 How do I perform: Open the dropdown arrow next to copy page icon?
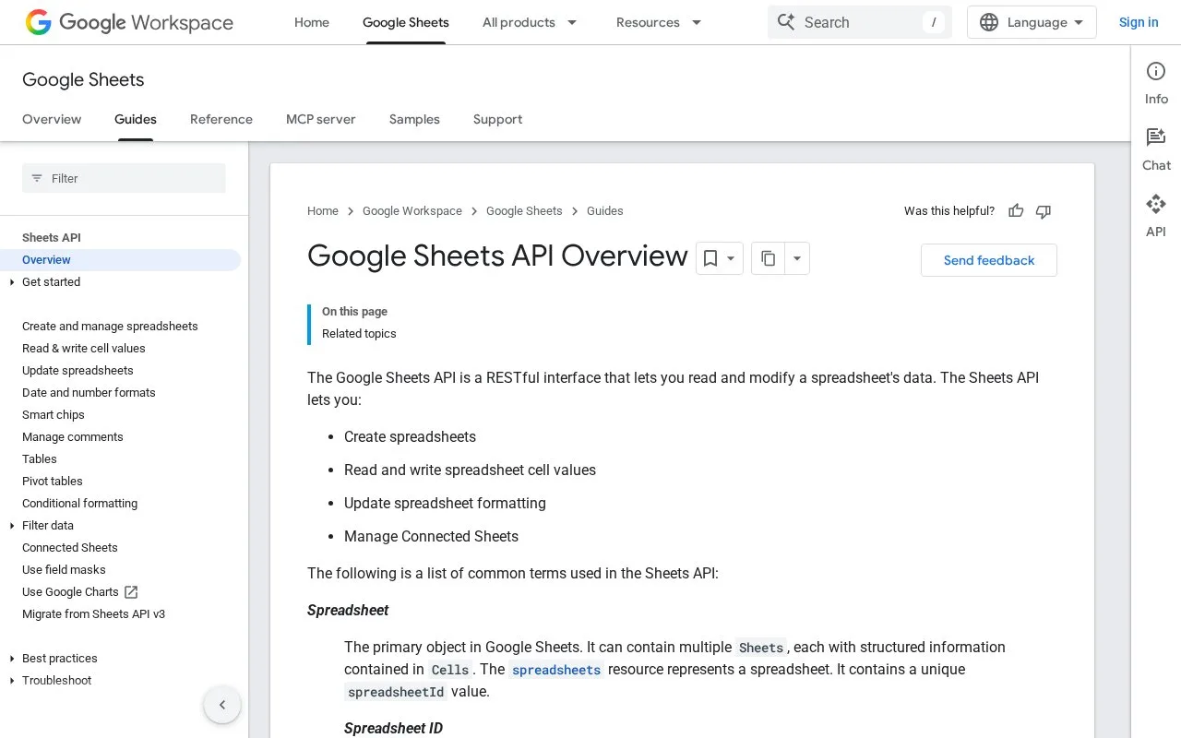click(x=797, y=258)
